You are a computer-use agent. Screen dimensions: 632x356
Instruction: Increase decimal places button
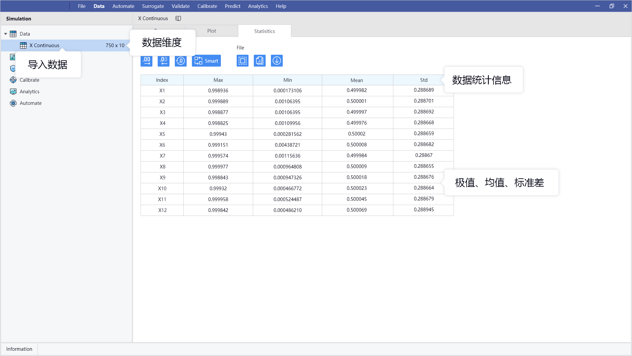tap(146, 61)
